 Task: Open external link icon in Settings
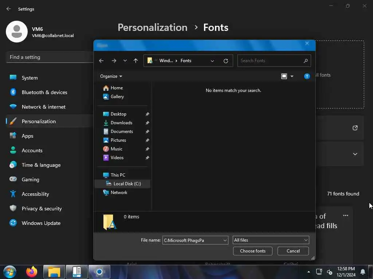click(355, 128)
